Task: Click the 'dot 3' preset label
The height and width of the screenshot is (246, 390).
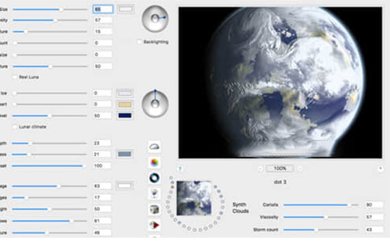Action: coord(280,182)
